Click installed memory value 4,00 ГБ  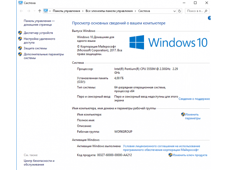119,78
